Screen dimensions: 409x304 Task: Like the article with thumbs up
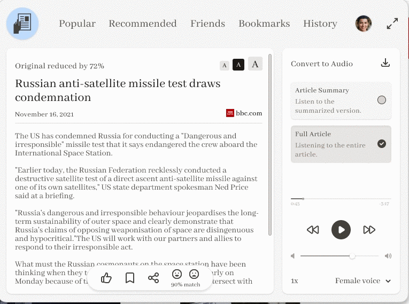pos(106,278)
